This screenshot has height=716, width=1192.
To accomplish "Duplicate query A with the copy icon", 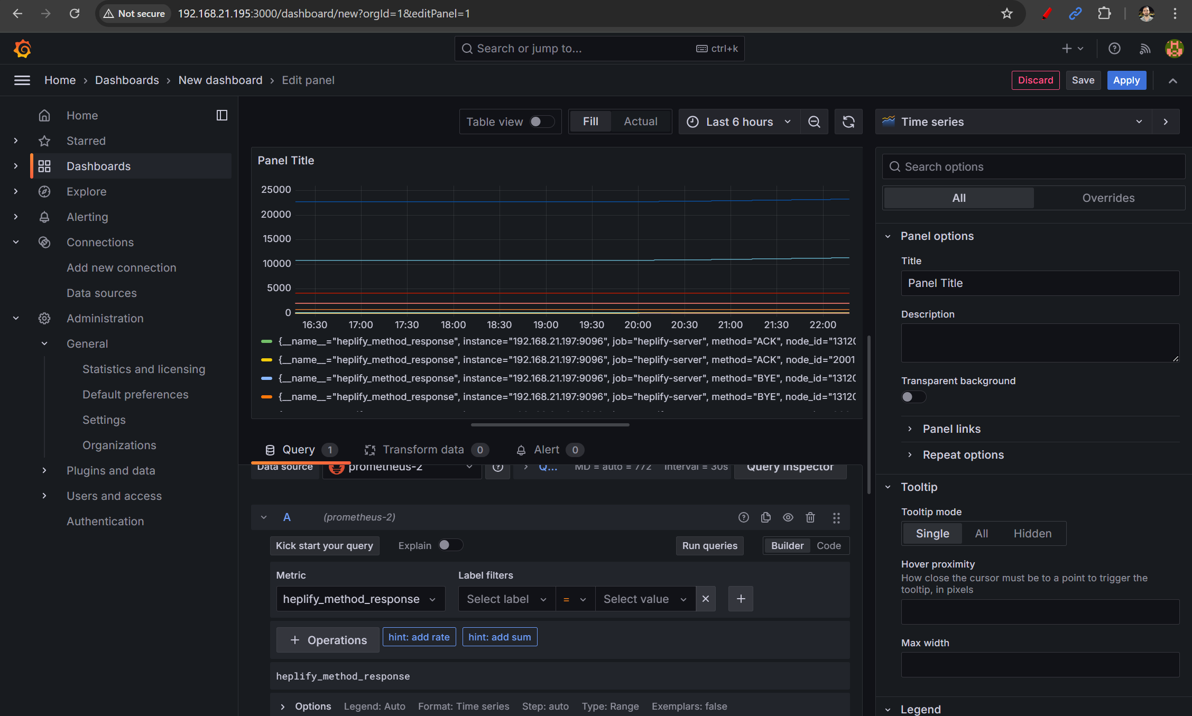I will (x=766, y=517).
